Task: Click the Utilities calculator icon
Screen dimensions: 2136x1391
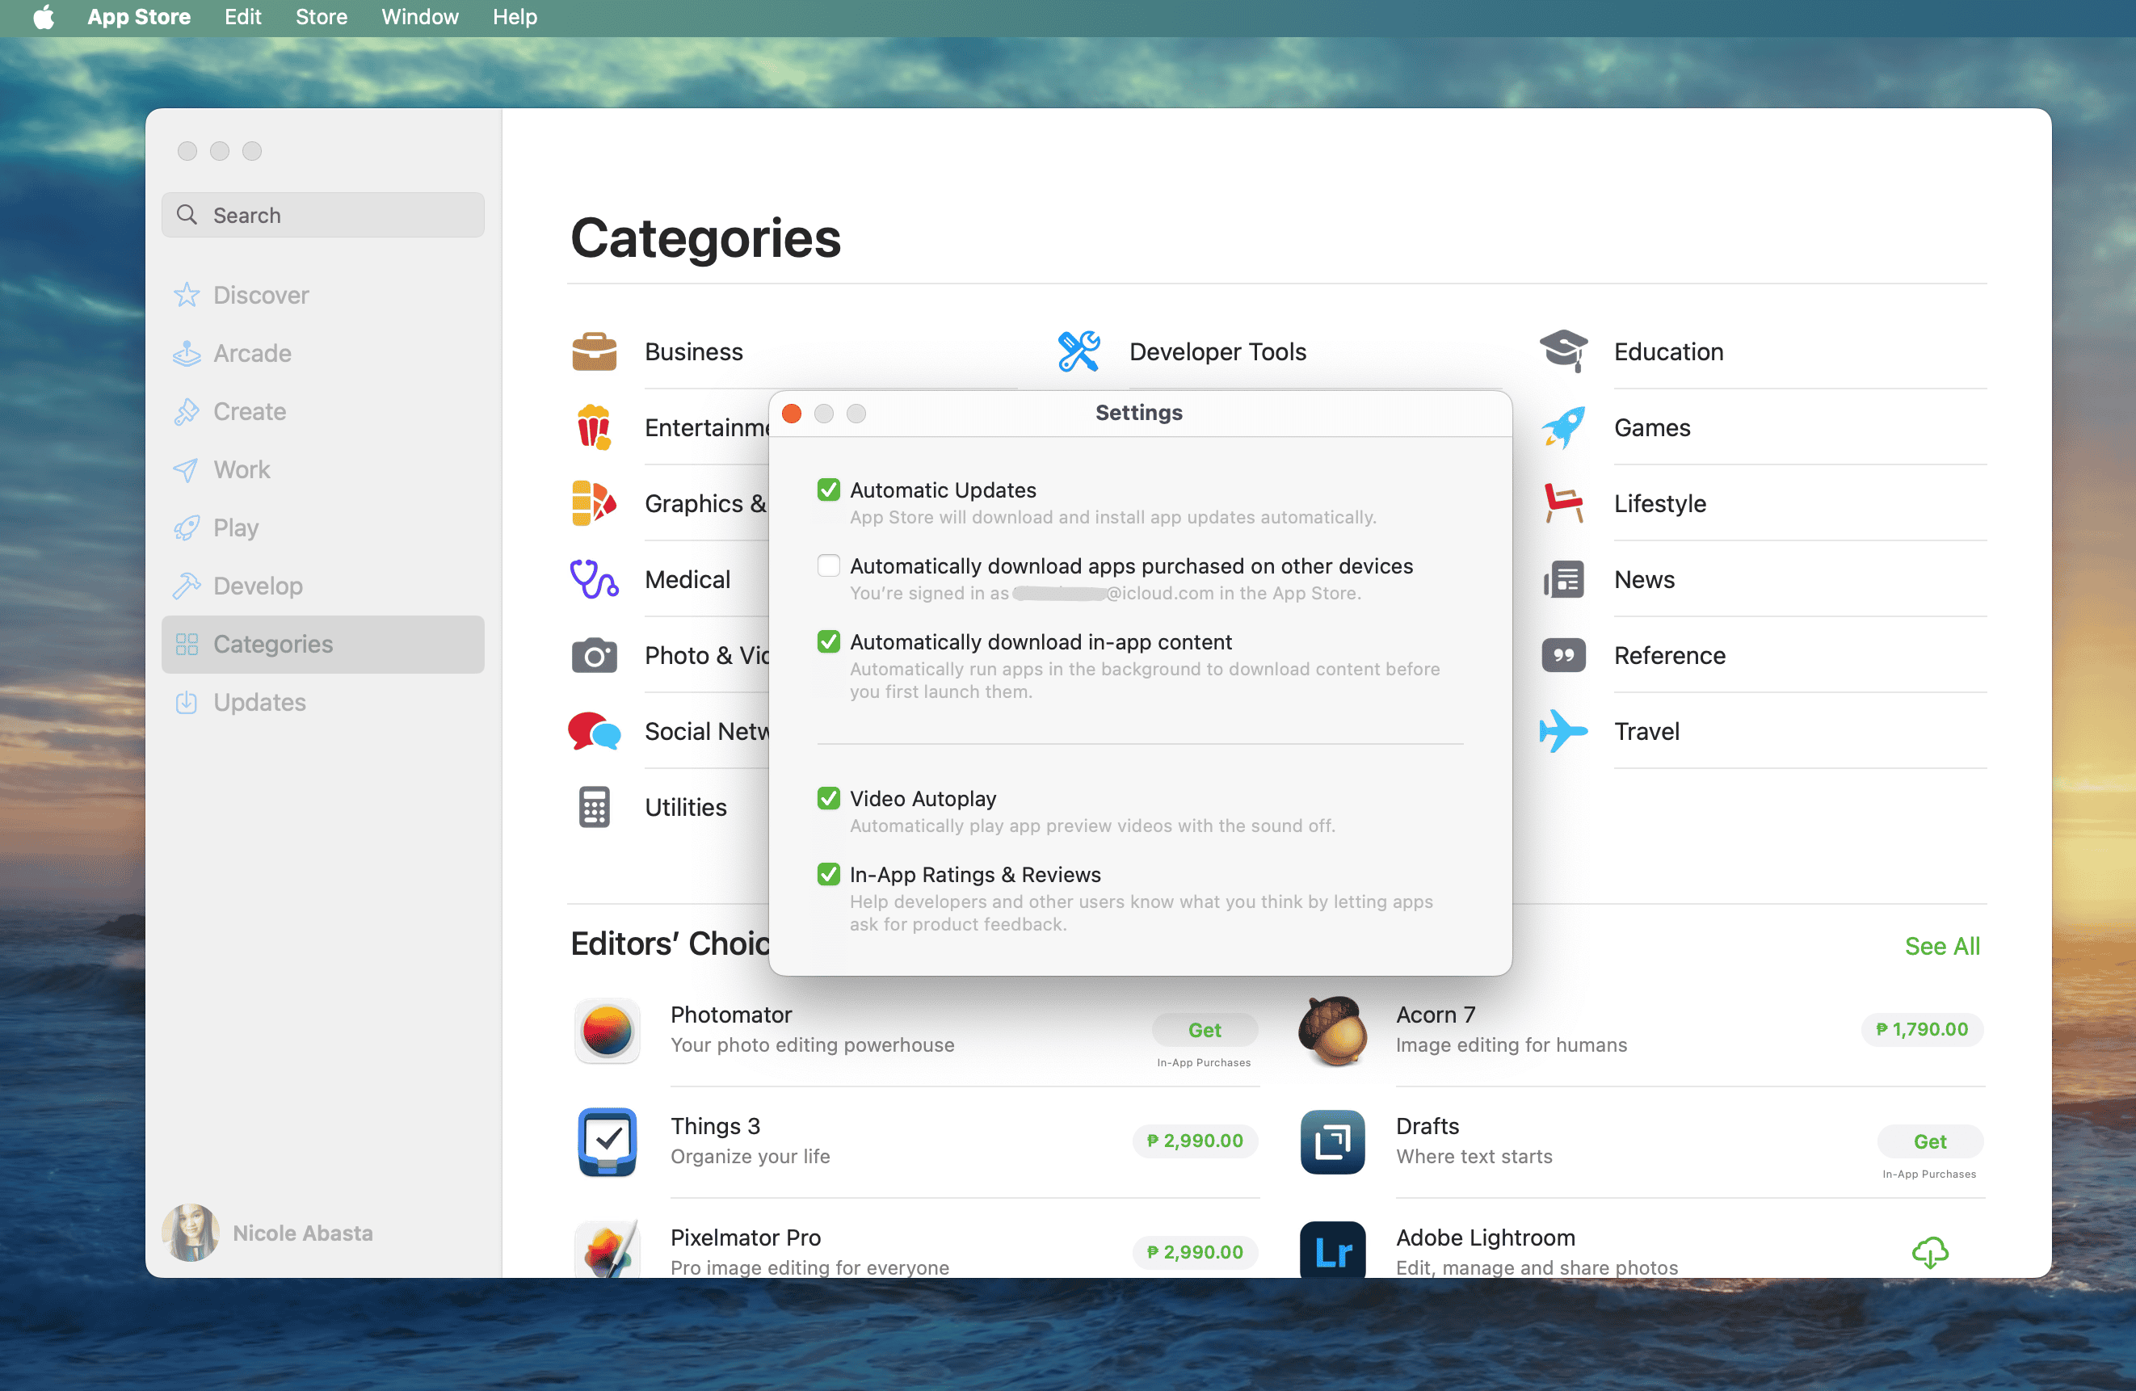Action: (593, 807)
